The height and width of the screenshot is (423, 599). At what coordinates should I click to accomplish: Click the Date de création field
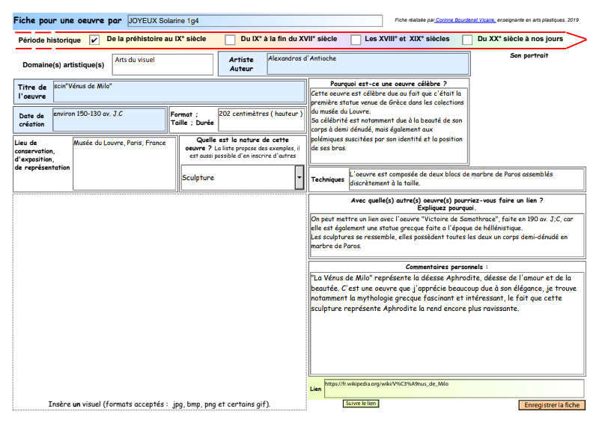pos(109,120)
